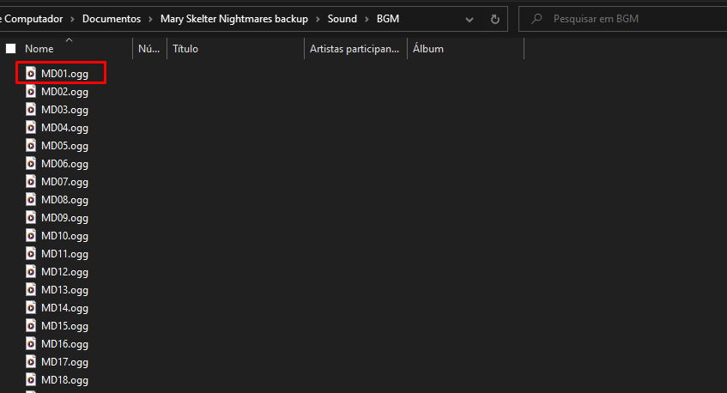Click the MD18.ogg audio file icon
This screenshot has height=393, width=727.
pos(31,380)
